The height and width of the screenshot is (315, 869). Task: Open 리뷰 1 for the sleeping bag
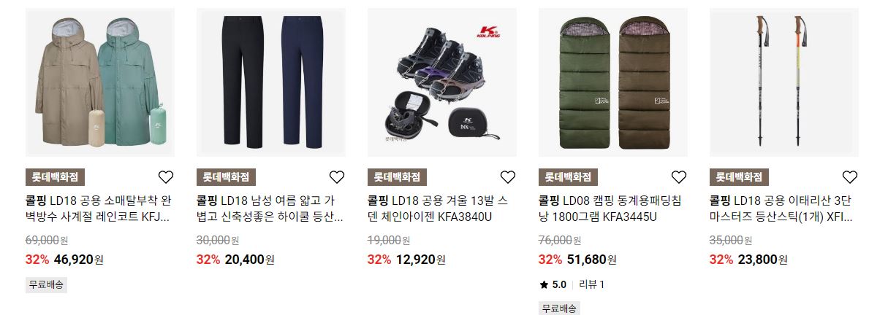[591, 284]
